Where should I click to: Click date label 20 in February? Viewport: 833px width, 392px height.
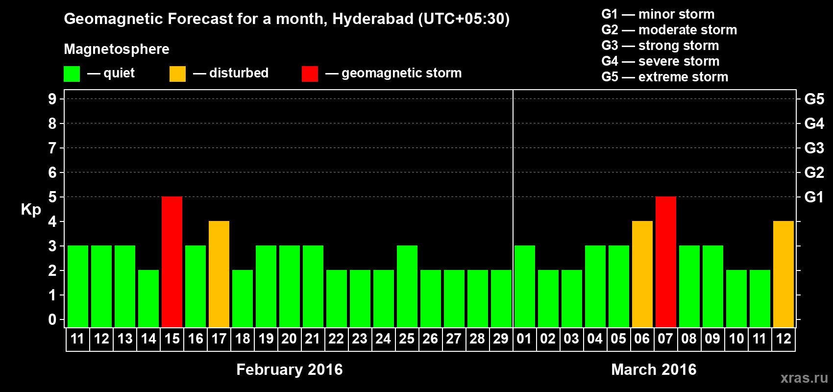click(x=289, y=339)
